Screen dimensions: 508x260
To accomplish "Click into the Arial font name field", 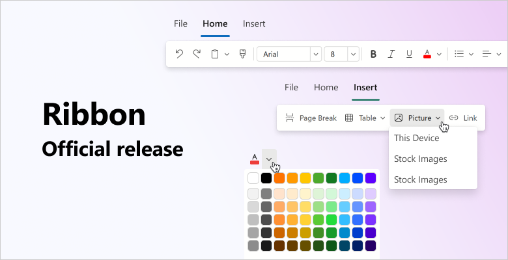I will pyautogui.click(x=284, y=54).
